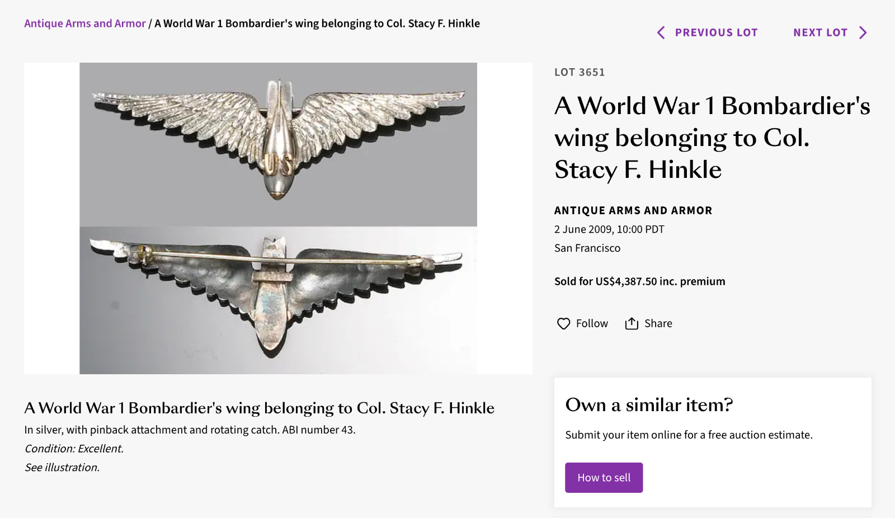Select the uppercase Antique Arms and Armor heading
The image size is (895, 518).
(633, 210)
